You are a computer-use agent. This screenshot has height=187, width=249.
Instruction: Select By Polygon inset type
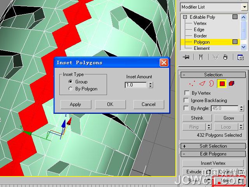point(70,89)
